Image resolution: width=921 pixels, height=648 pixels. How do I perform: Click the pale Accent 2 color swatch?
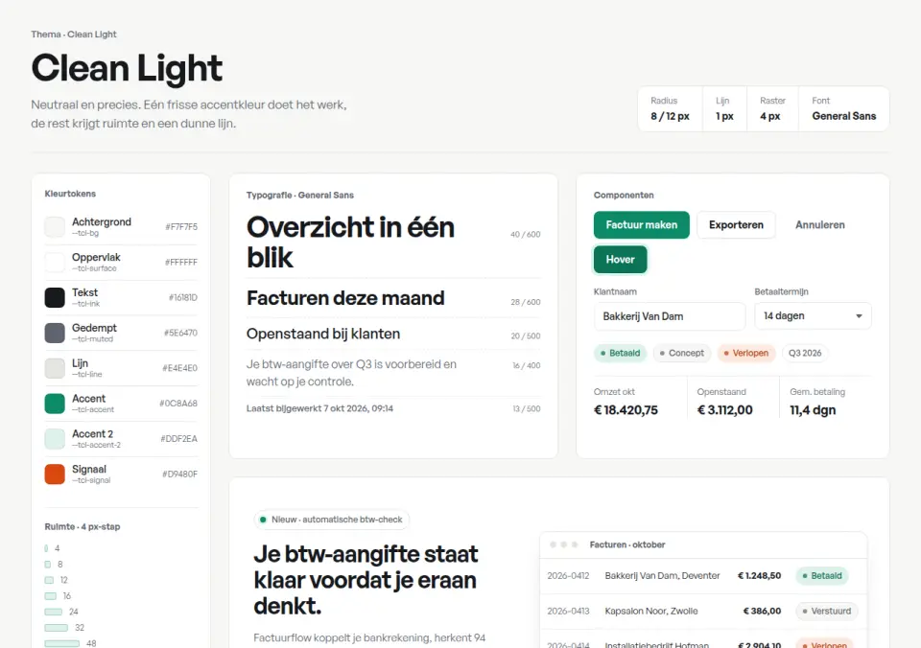(55, 438)
